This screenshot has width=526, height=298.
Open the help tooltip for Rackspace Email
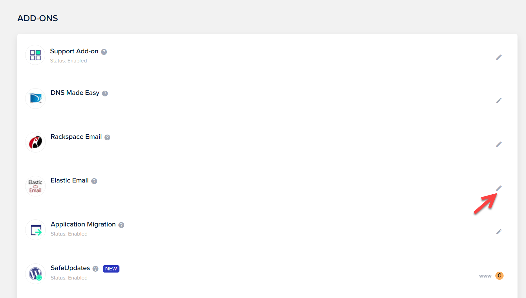[107, 137]
